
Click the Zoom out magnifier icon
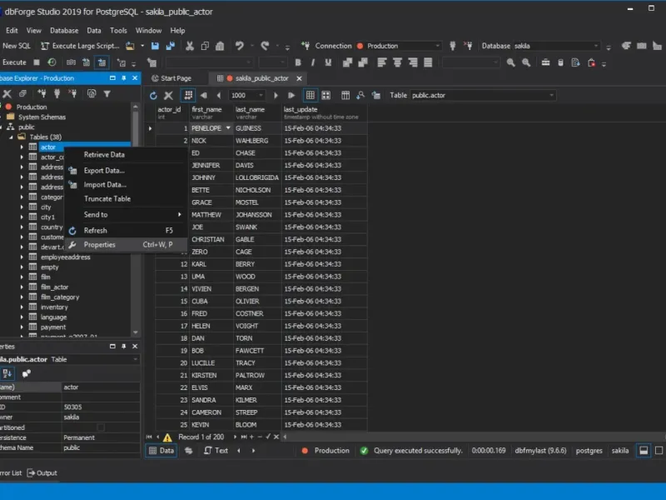point(526,62)
